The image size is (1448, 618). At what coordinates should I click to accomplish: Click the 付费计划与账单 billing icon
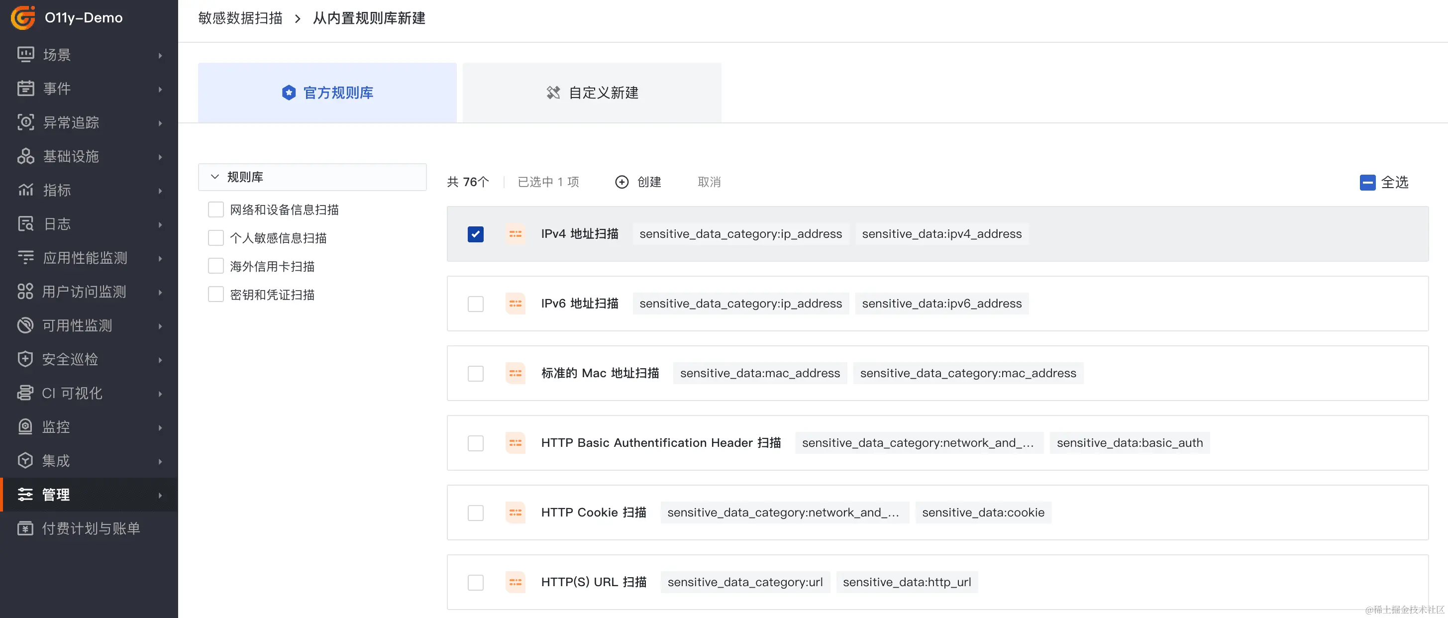[25, 528]
